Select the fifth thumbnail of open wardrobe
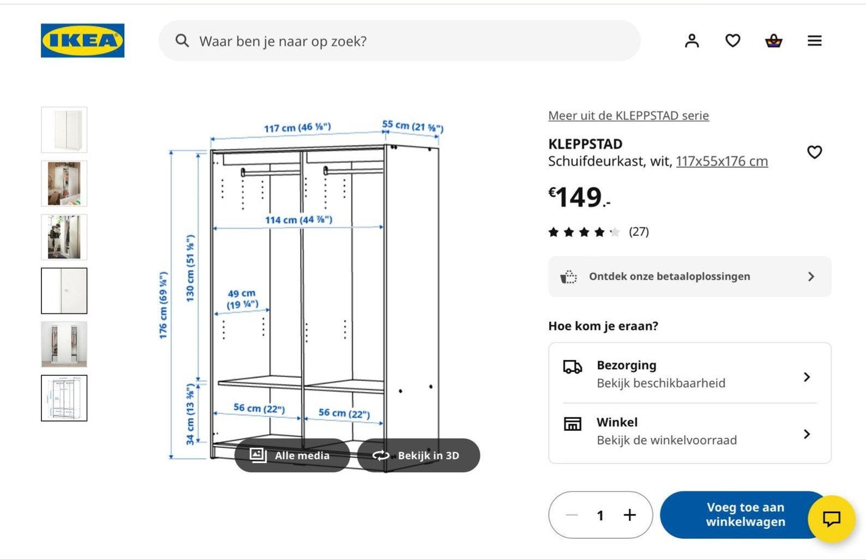 pyautogui.click(x=64, y=344)
